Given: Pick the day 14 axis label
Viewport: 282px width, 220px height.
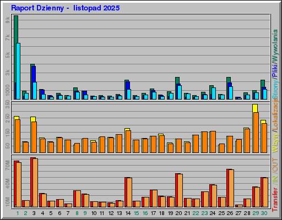Looking at the screenshot, I should tap(128, 213).
